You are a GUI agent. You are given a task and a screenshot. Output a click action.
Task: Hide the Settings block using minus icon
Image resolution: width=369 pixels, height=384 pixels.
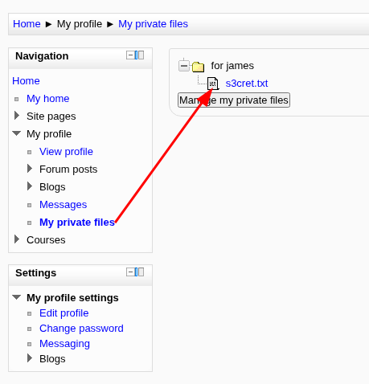(130, 272)
